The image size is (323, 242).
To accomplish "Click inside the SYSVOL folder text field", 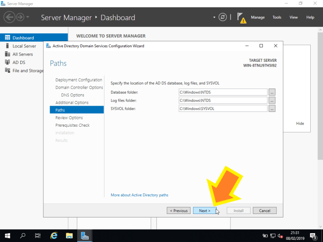I will tap(223, 108).
